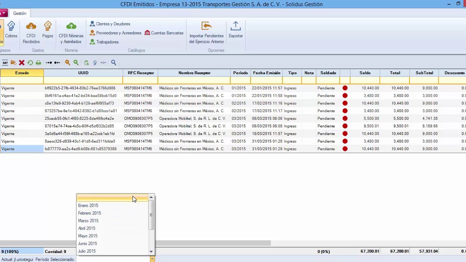
Task: Click Cantidad: 9 in the summary bar
Action: (55, 251)
